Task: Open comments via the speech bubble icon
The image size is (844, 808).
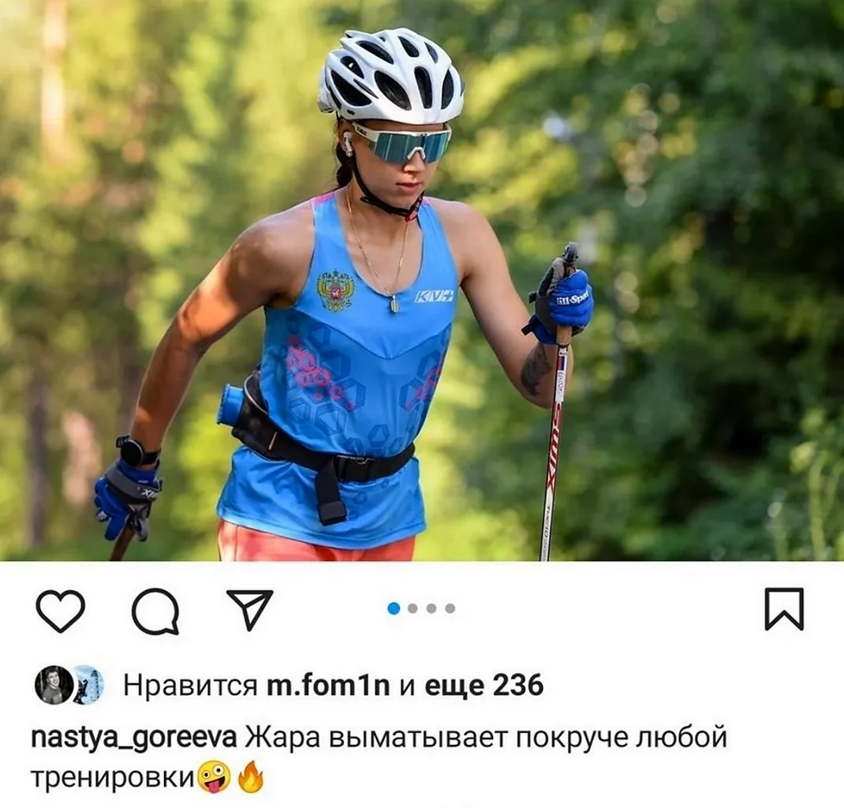Action: pos(155,611)
